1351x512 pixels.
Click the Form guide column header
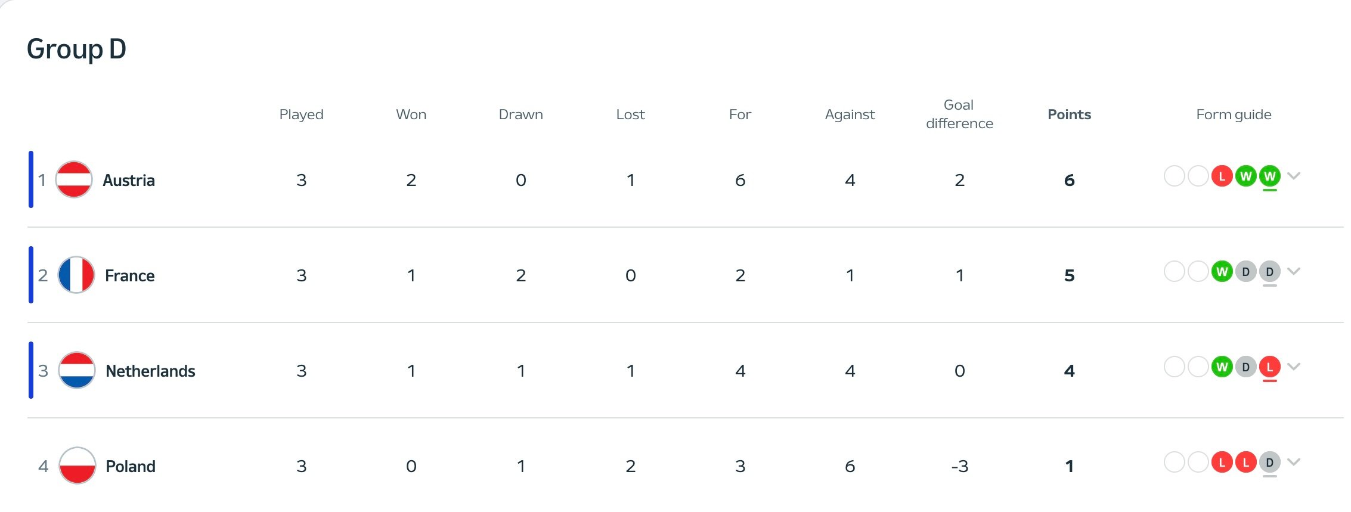pyautogui.click(x=1234, y=114)
